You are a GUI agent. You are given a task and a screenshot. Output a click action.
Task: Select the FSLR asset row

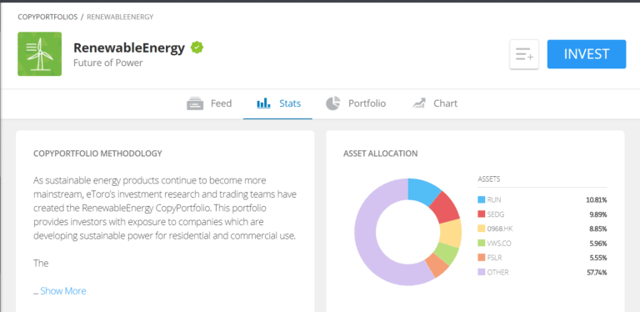[x=542, y=258]
